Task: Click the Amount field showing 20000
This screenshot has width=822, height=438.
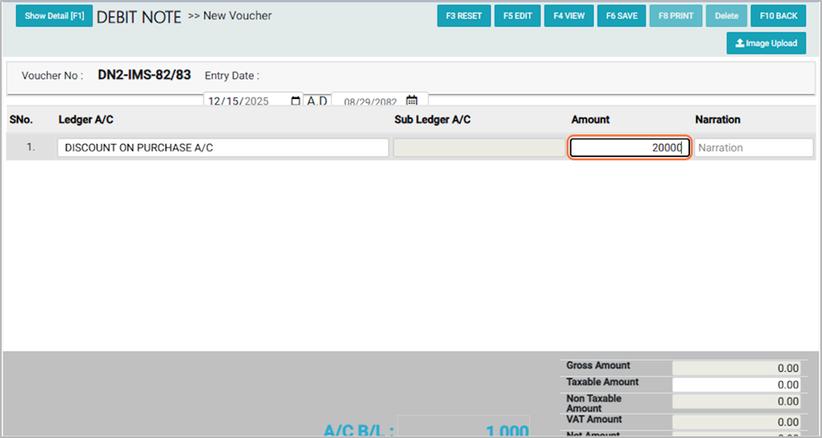Action: point(630,148)
